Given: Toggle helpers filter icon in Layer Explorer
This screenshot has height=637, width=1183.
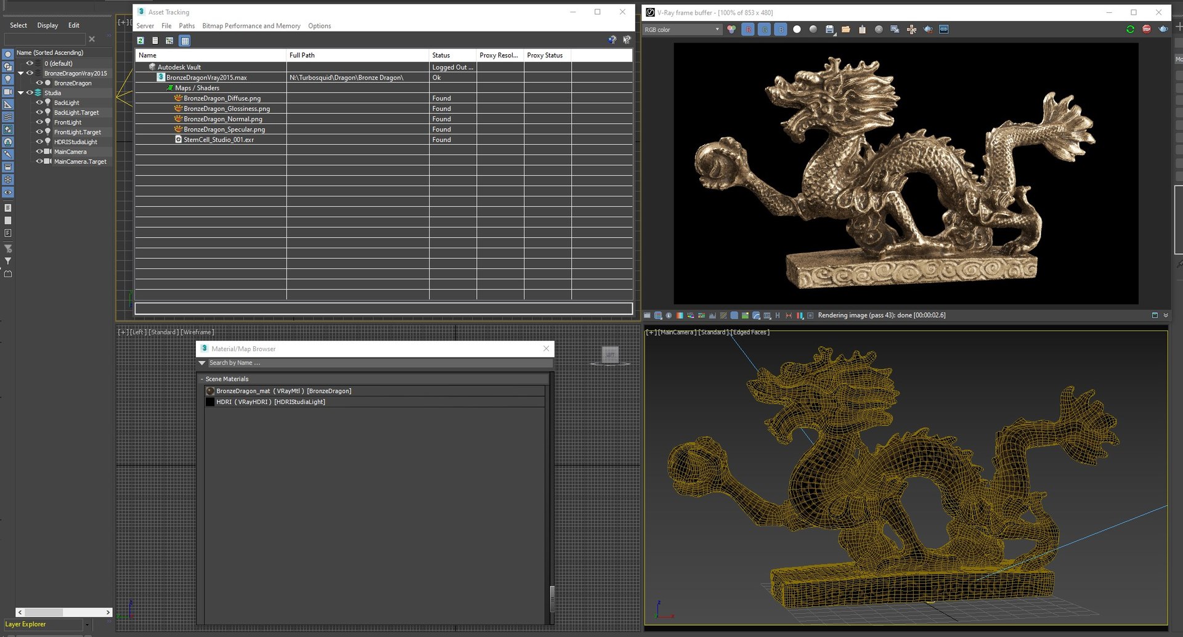Looking at the screenshot, I should 8,105.
